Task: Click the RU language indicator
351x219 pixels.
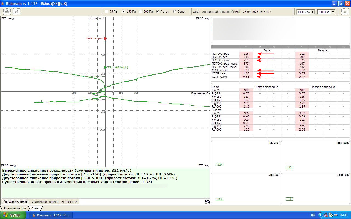Action: 313,215
